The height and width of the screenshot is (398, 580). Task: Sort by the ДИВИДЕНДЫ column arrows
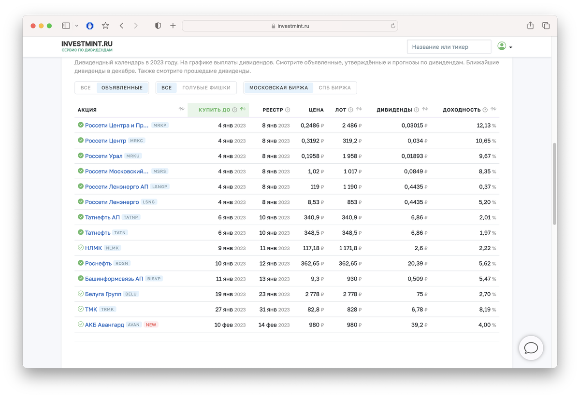coord(425,109)
